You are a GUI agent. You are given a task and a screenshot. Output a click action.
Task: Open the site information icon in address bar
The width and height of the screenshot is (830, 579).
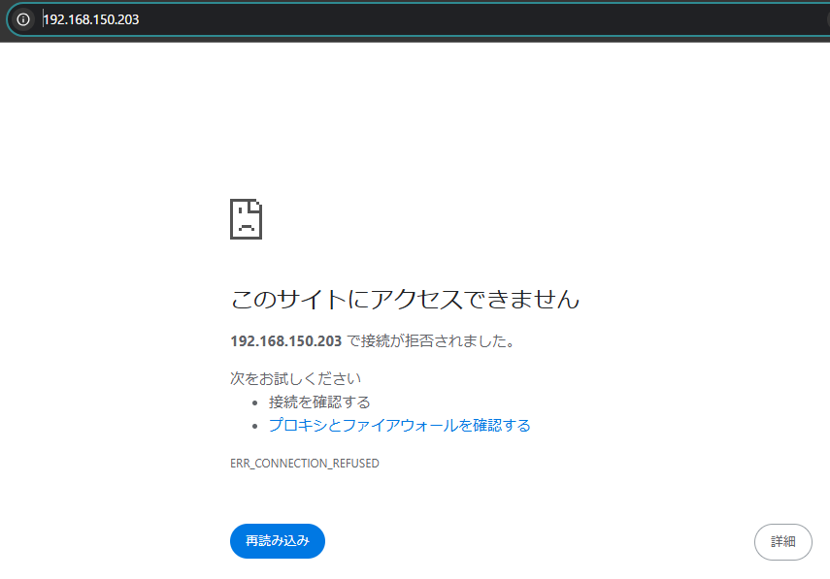click(23, 18)
